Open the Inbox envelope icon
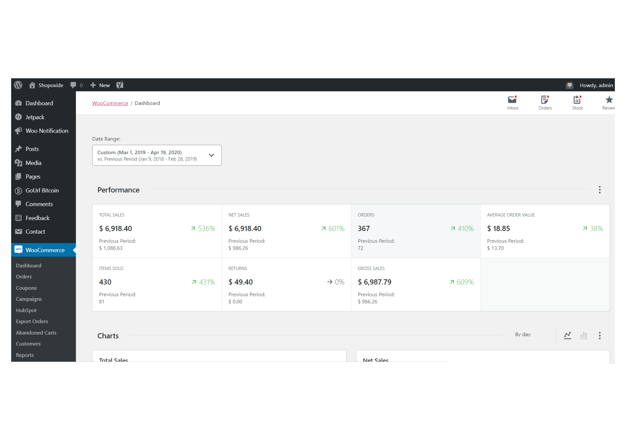Screen dimensions: 626x442 click(x=512, y=100)
